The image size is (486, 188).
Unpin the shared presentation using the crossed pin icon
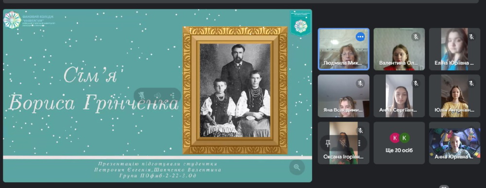click(142, 95)
